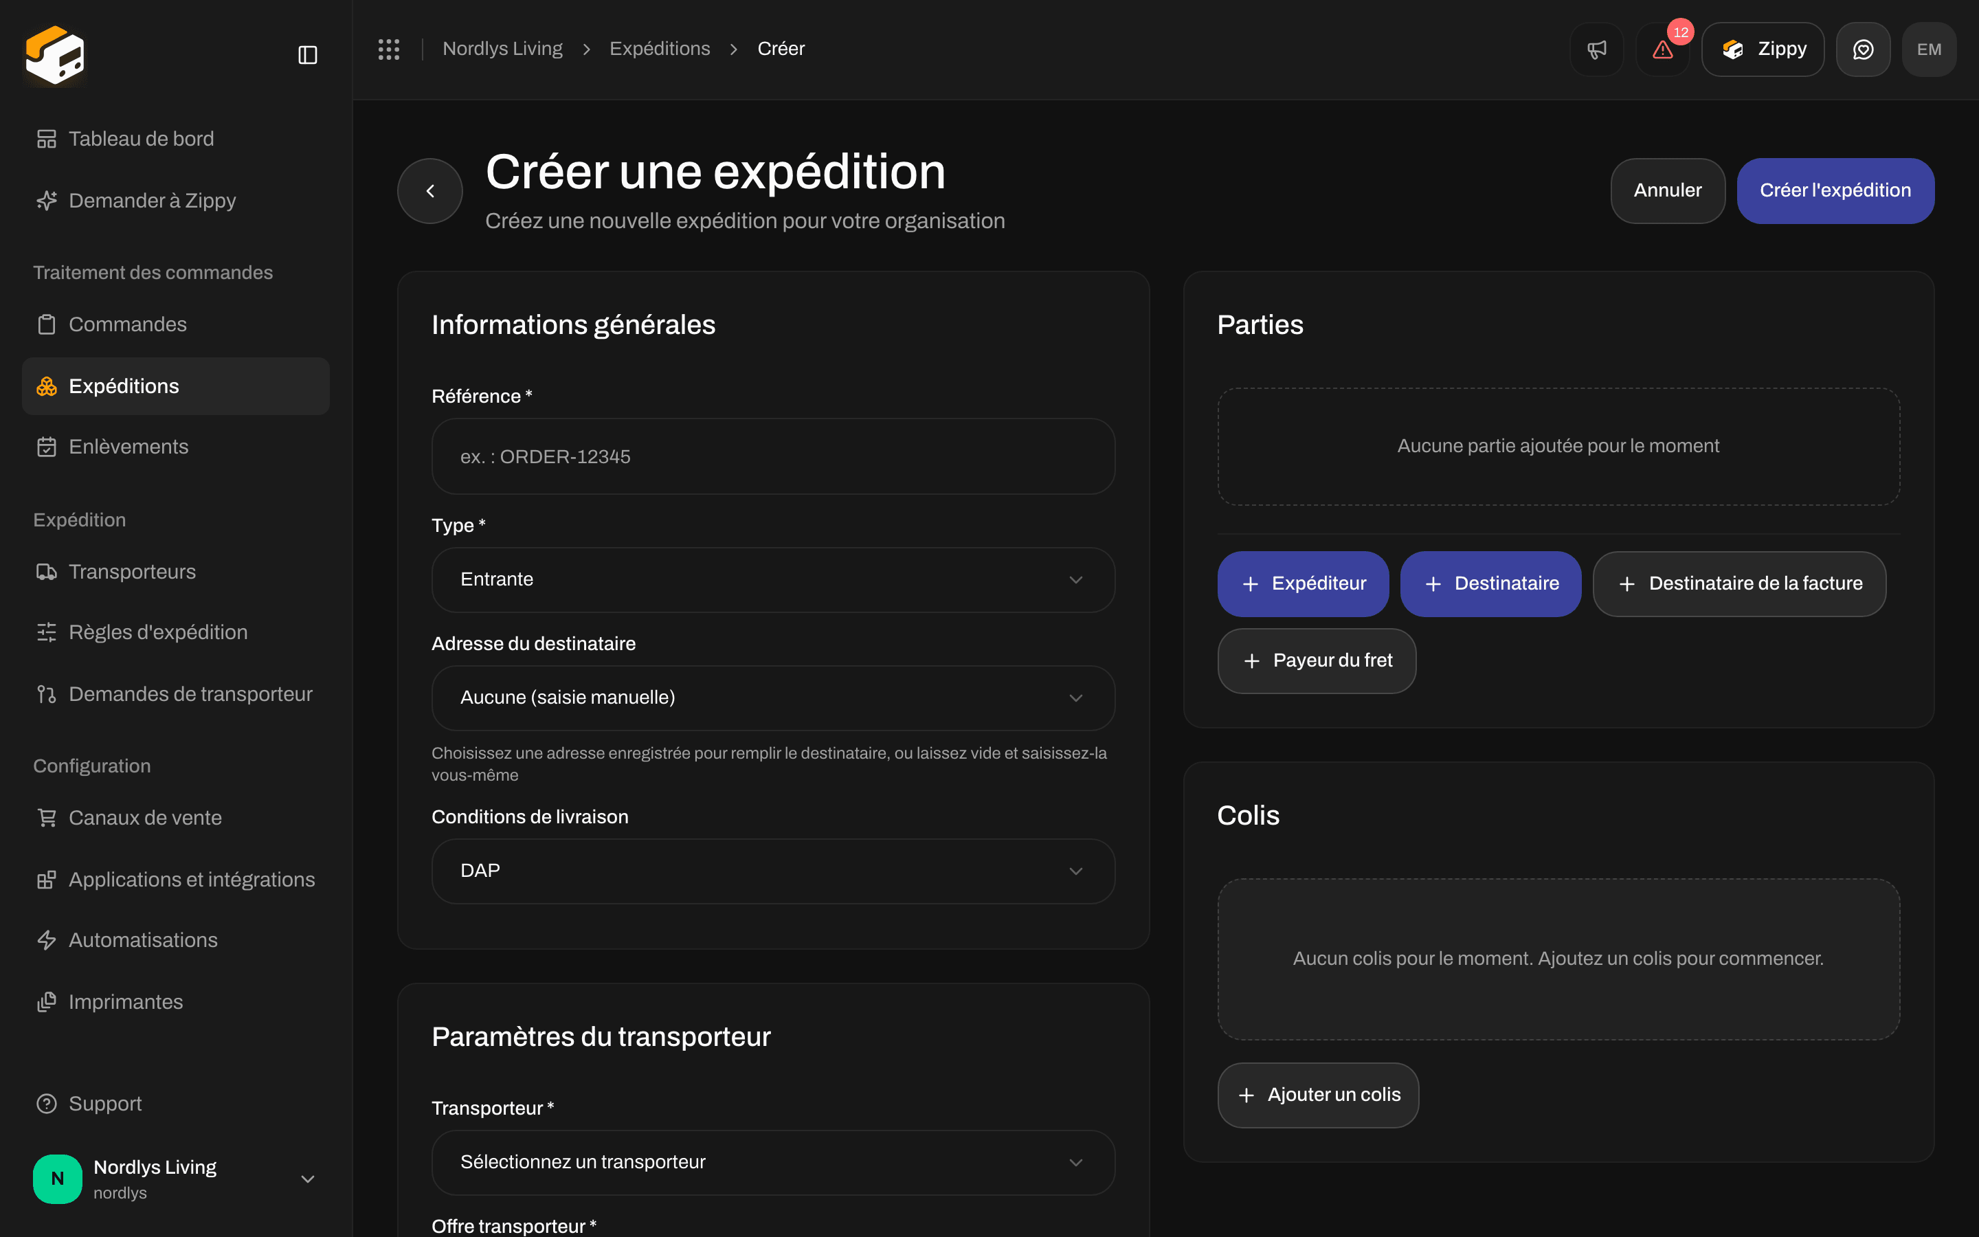Open Demander à Zippy in sidebar

coord(176,201)
